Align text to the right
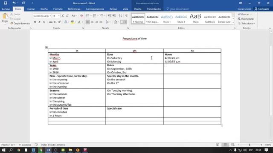The image size is (273, 153). tap(96, 22)
